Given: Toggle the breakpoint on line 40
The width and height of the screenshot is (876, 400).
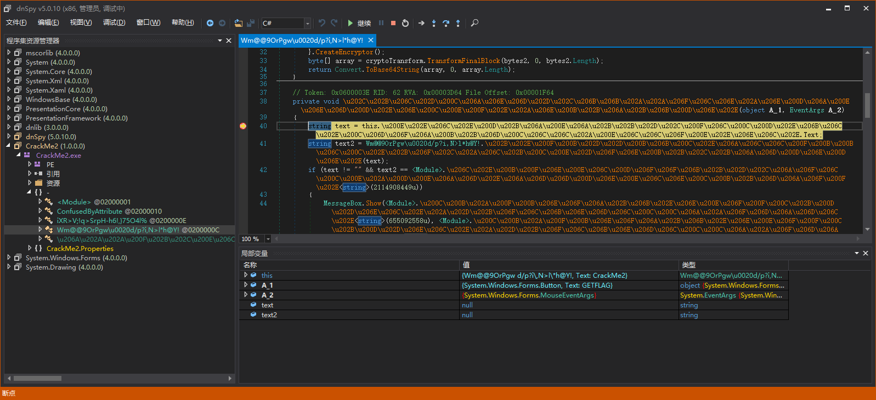Looking at the screenshot, I should pos(243,126).
